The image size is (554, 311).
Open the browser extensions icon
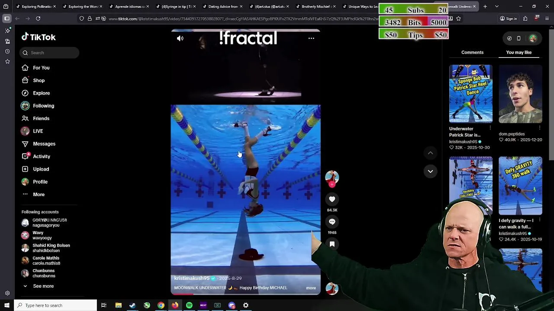coord(525,19)
